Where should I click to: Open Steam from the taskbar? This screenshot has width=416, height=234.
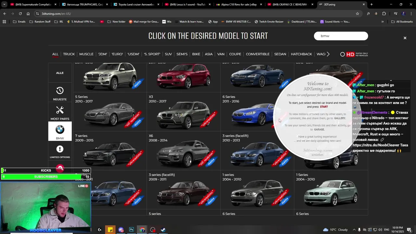(163, 230)
